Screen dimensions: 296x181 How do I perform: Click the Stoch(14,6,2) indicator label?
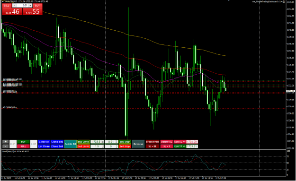point(8,151)
